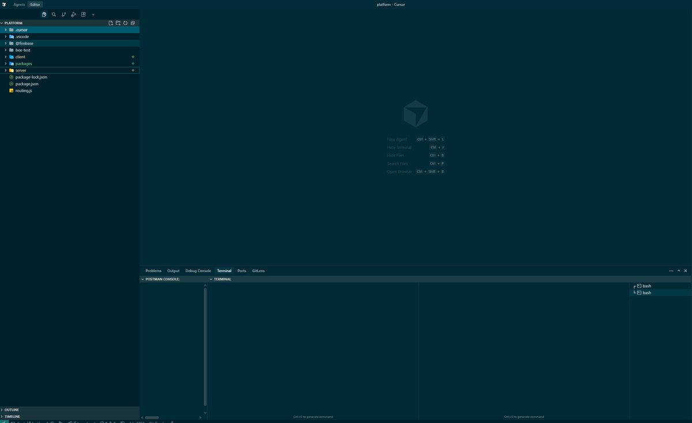
Task: Click the Postman Console horizontal scrollbar thumb
Action: pyautogui.click(x=152, y=417)
